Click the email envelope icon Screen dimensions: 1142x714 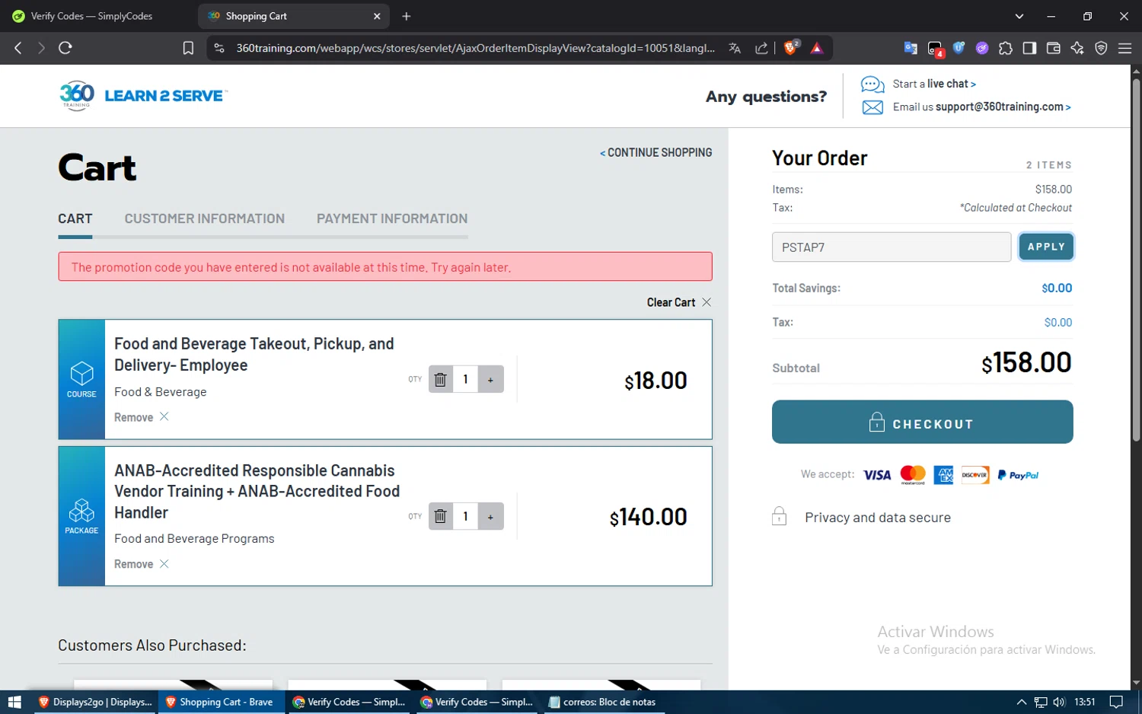pyautogui.click(x=872, y=107)
